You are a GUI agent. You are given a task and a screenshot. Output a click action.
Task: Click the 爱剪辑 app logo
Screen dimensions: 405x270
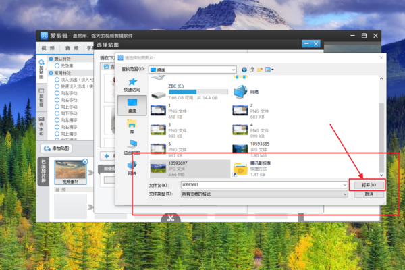(44, 36)
